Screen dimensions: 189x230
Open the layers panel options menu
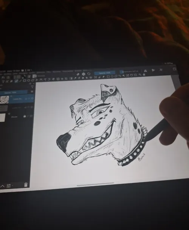pyautogui.click(x=32, y=92)
